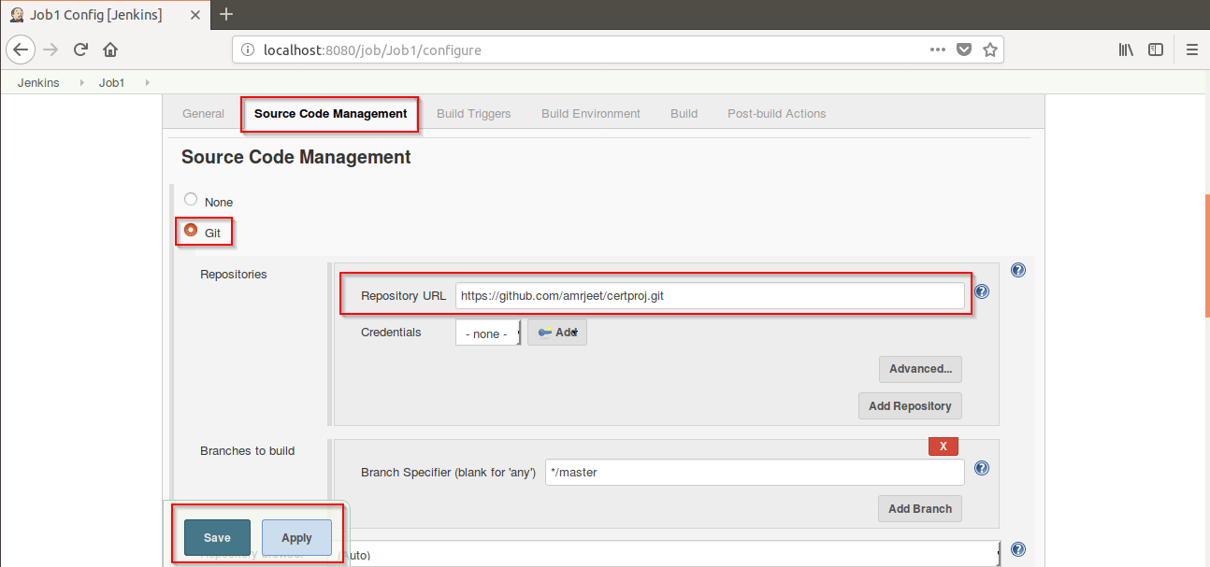Click the browser Back arrow button
This screenshot has height=567, width=1210.
tap(21, 50)
